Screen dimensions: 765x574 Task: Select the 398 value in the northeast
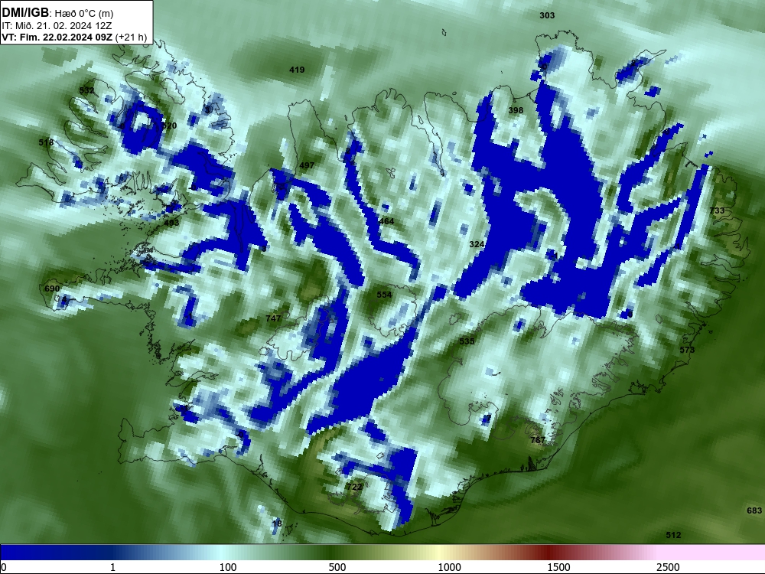[x=516, y=110]
